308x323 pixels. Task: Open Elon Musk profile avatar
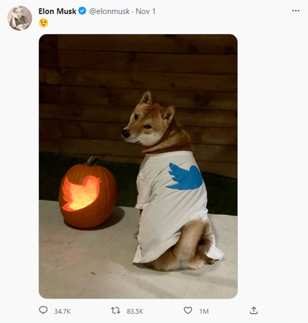click(20, 18)
